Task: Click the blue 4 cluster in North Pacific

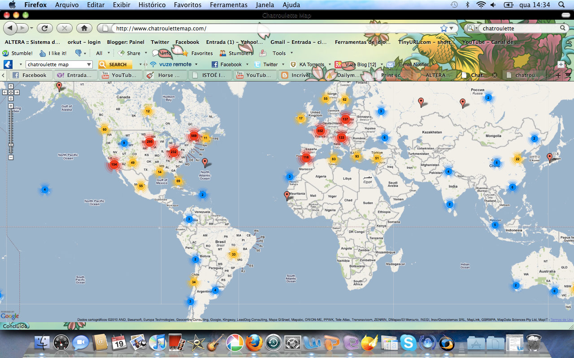Action: point(44,190)
